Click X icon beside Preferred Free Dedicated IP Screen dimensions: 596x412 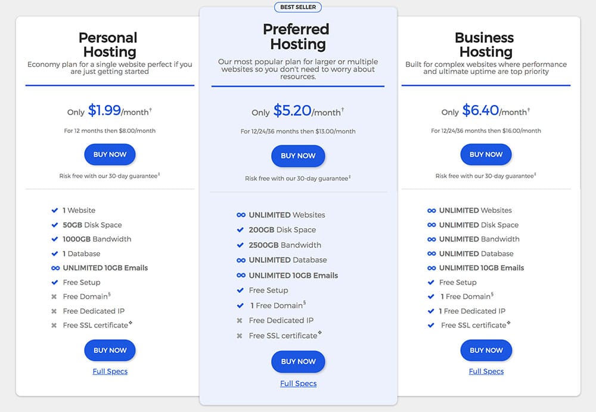pyautogui.click(x=240, y=321)
